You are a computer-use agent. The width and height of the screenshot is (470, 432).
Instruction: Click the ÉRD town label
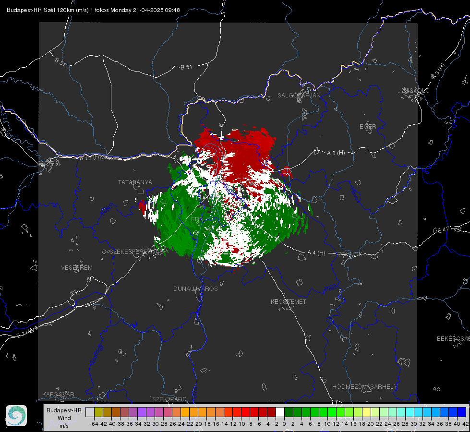pos(197,219)
